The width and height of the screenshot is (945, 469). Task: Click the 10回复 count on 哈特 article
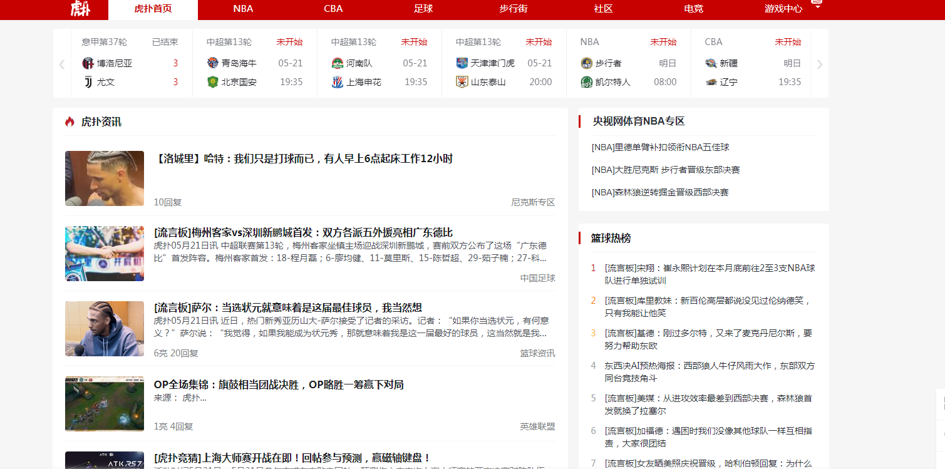point(168,202)
